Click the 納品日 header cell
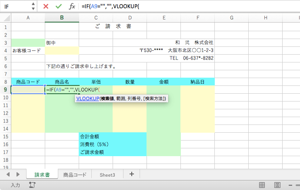This screenshot has width=300, height=190. click(198, 82)
